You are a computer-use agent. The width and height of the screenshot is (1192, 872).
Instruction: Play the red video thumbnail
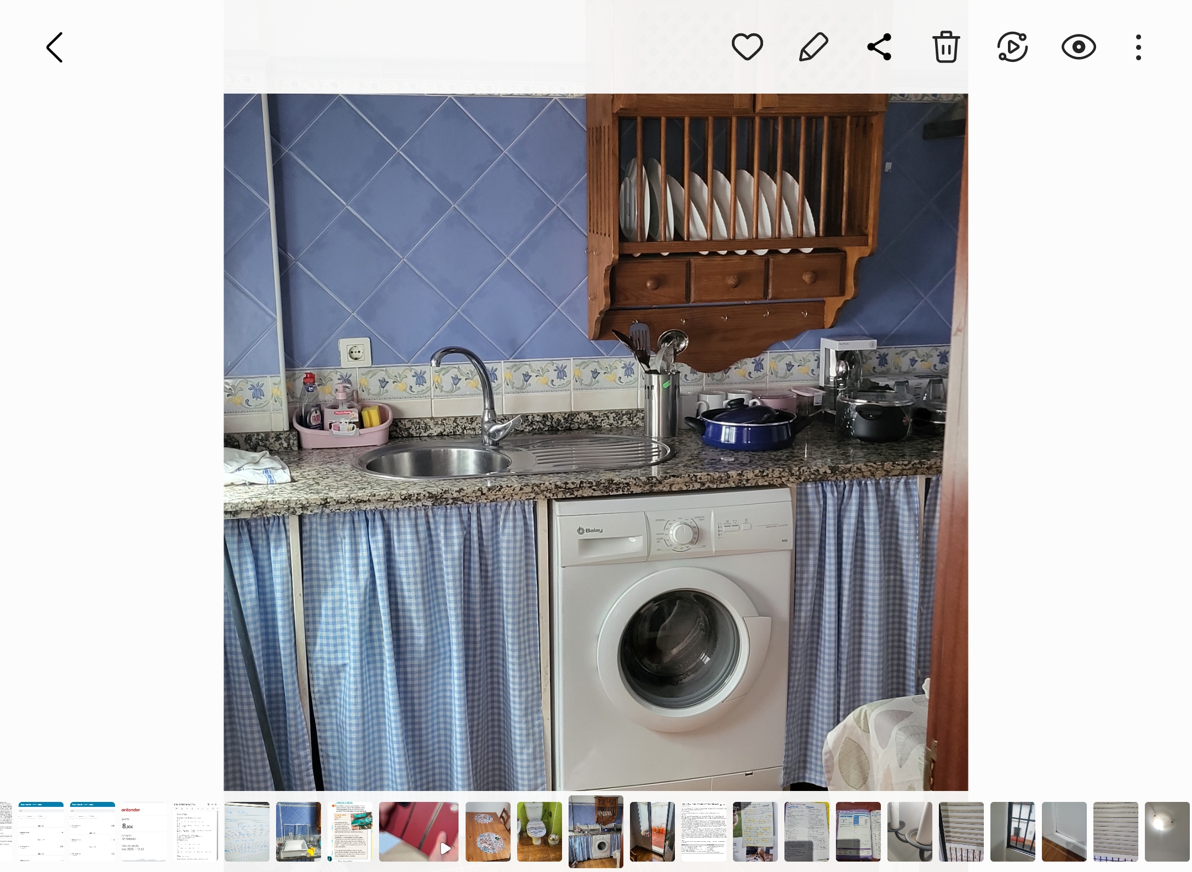(x=419, y=831)
